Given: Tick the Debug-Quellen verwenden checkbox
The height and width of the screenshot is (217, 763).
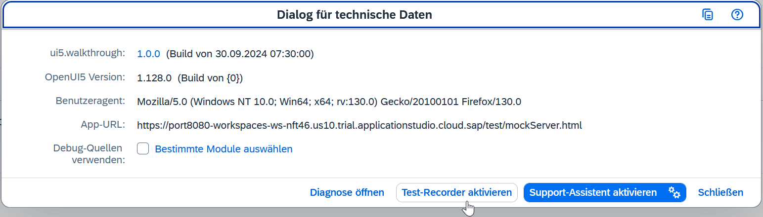Looking at the screenshot, I should pyautogui.click(x=143, y=148).
